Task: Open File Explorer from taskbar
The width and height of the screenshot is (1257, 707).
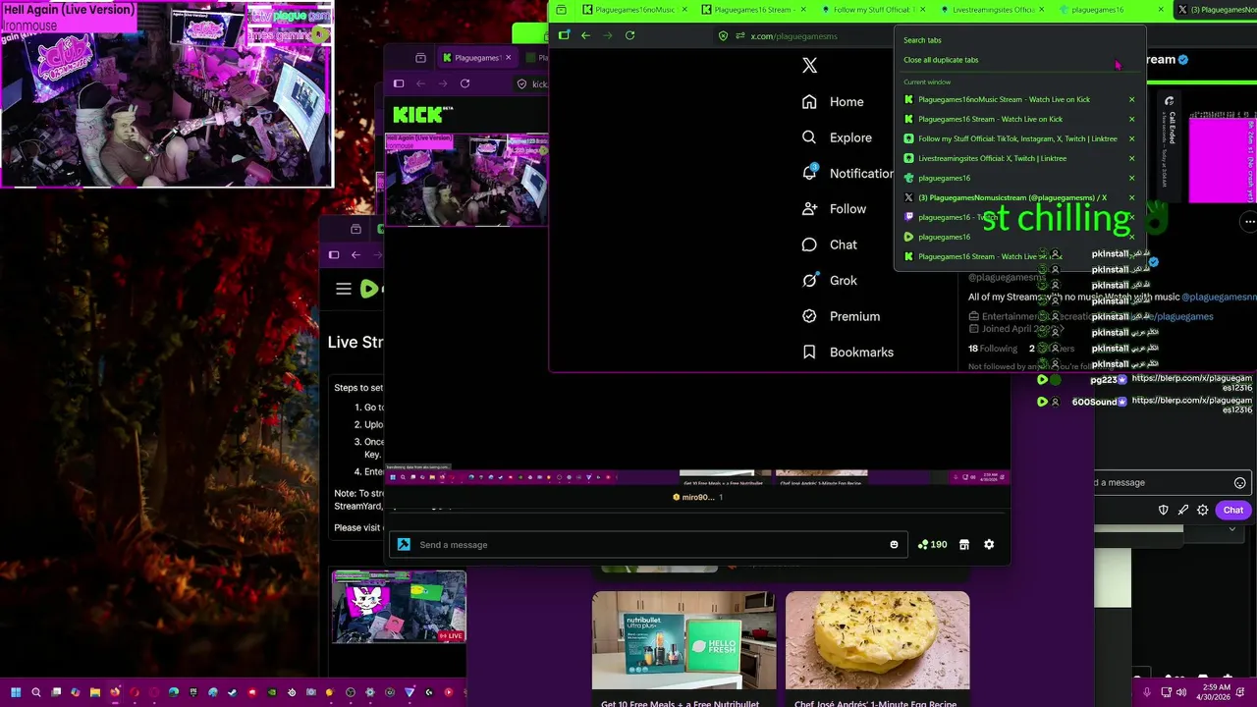Action: point(95,692)
